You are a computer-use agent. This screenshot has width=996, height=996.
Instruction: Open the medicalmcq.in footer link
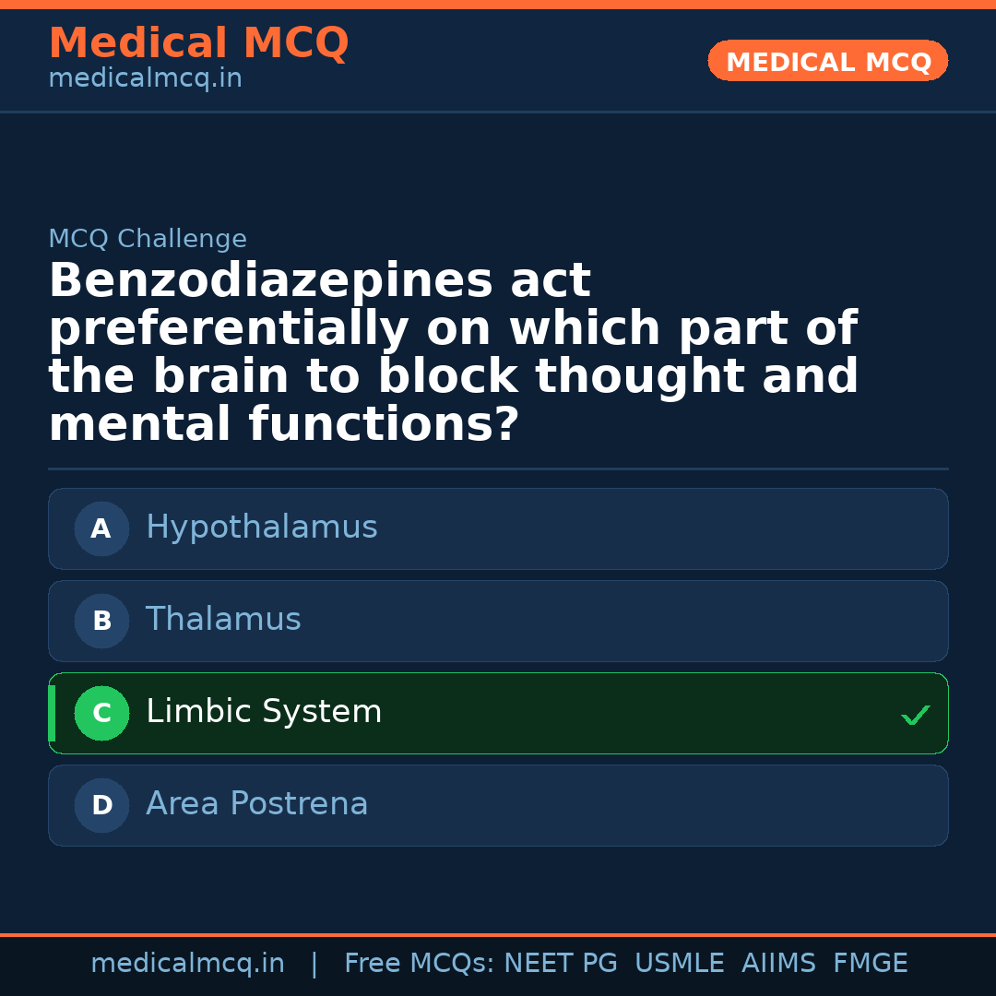click(x=187, y=964)
